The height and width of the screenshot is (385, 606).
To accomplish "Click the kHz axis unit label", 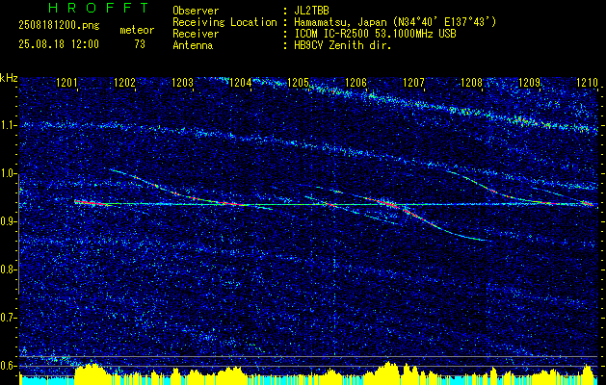I will (x=9, y=78).
